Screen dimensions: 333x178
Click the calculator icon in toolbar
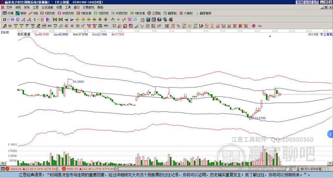coord(148,20)
